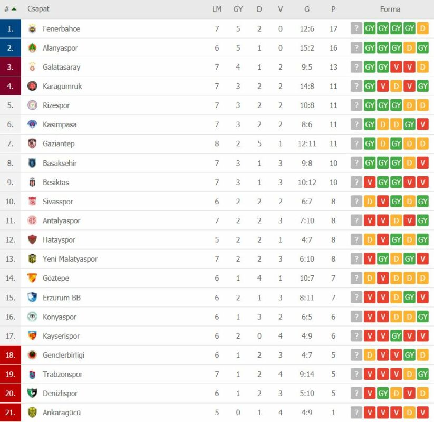This screenshot has height=422, width=434.
Task: Click the Fenerbahce club crest icon
Action: (x=32, y=29)
